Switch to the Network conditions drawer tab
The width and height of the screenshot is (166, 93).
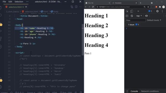pos(150,91)
